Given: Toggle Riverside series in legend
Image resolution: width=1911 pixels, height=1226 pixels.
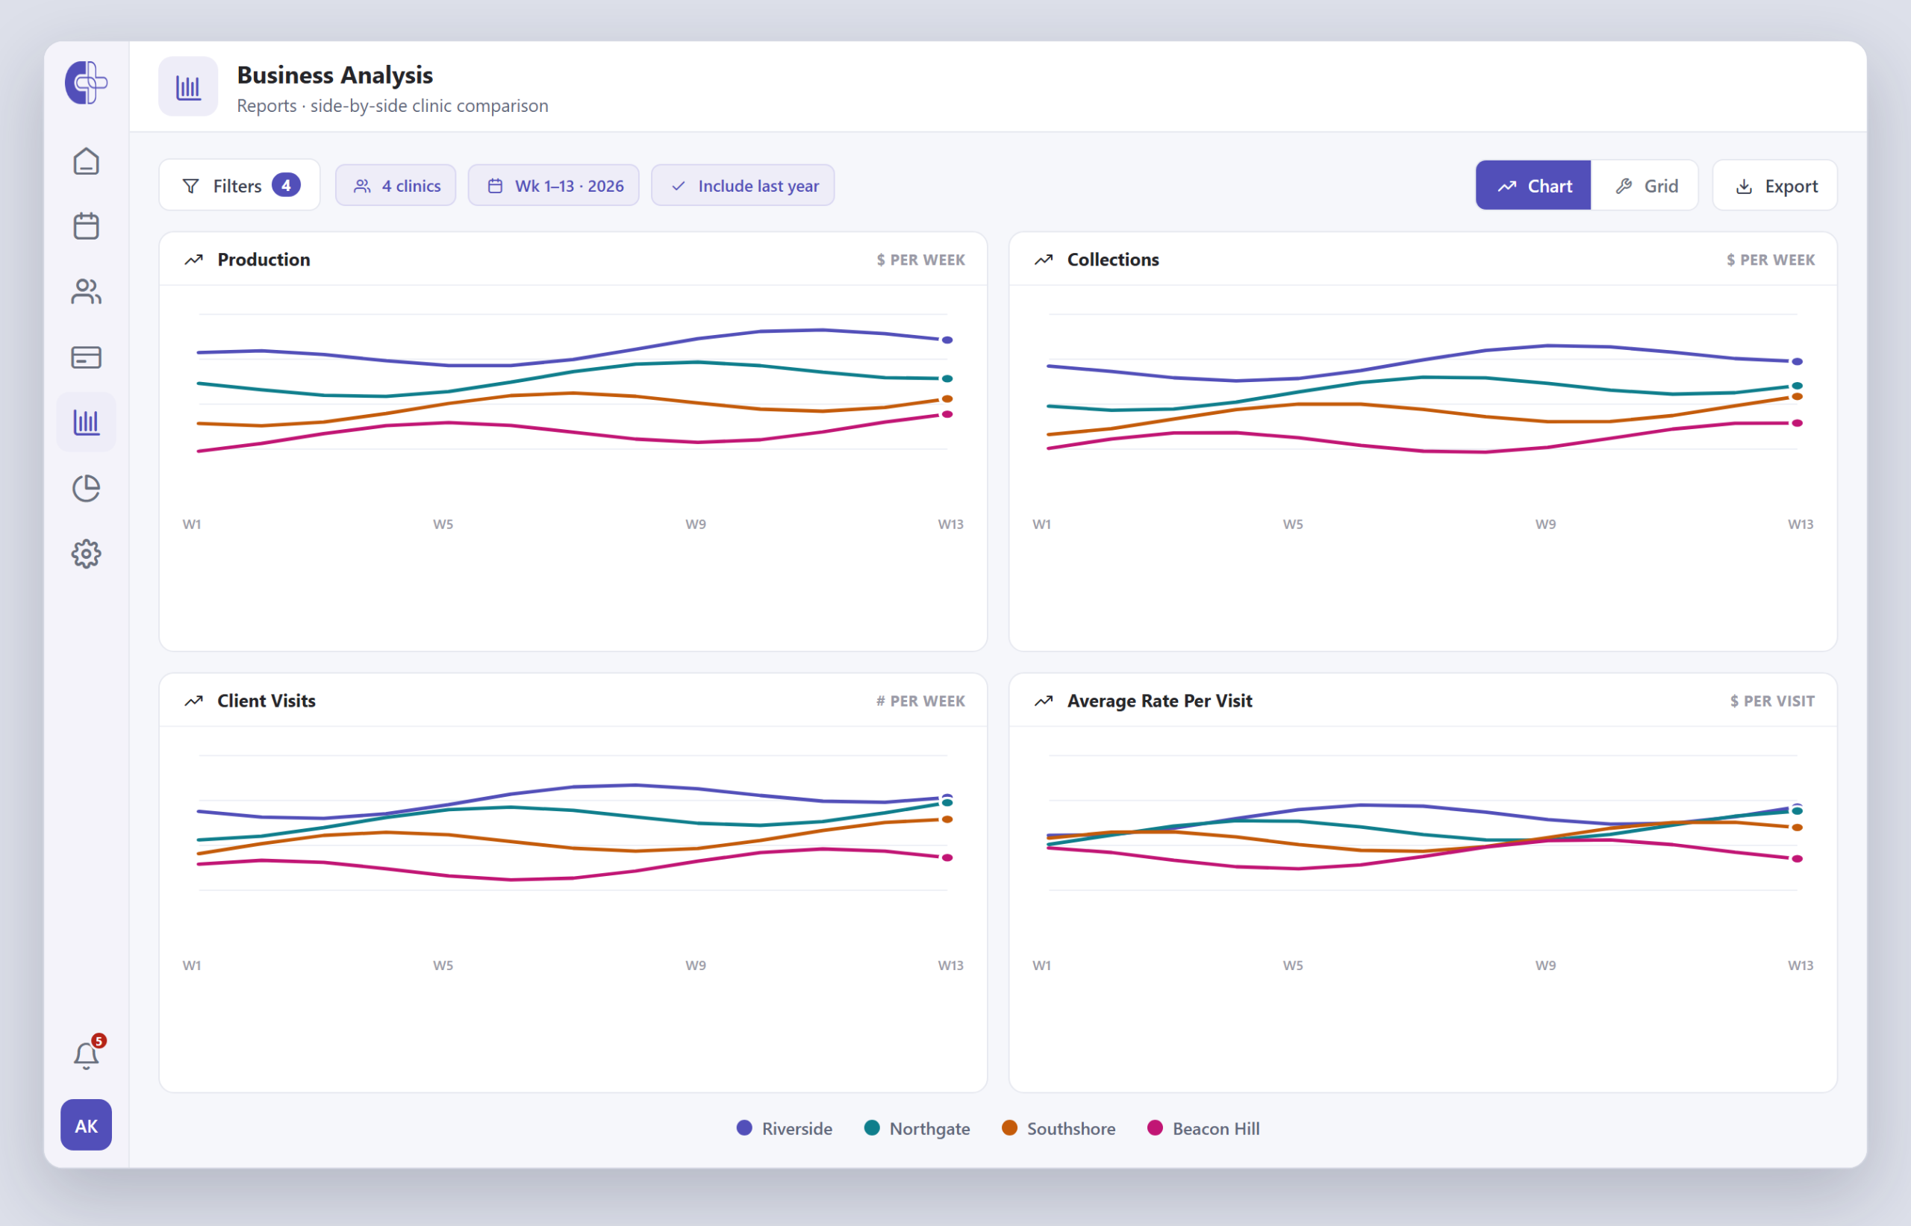Looking at the screenshot, I should click(x=785, y=1128).
